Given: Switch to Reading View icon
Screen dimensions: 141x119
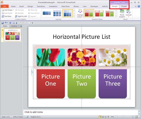Looking at the screenshot, I should click(105, 117).
